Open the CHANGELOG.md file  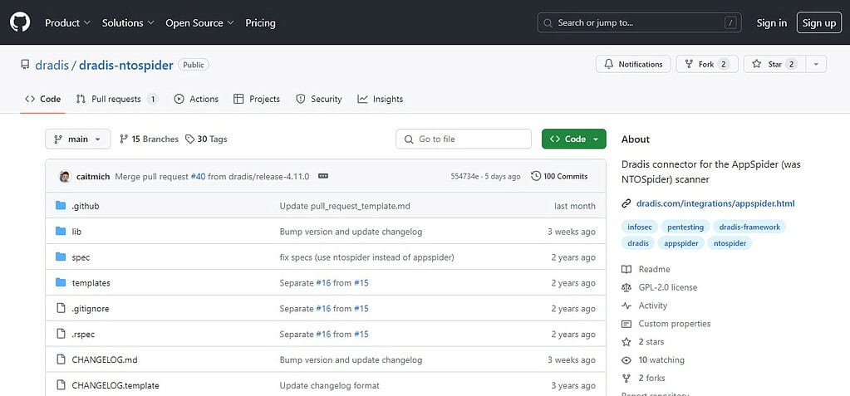point(105,359)
